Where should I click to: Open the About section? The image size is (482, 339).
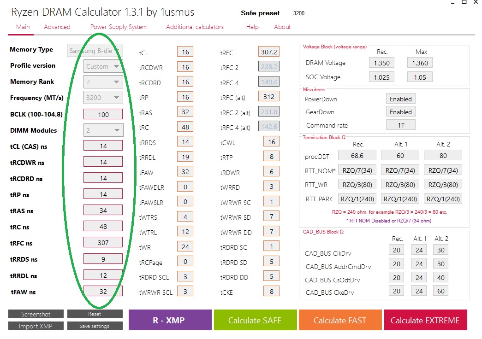click(x=282, y=27)
